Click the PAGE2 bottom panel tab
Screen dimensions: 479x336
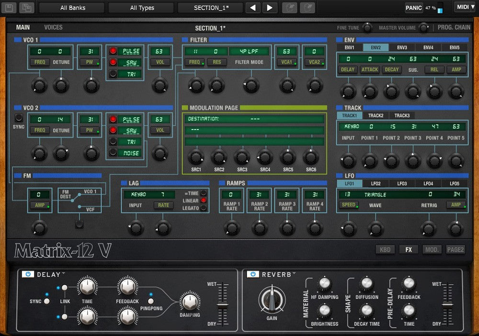click(x=455, y=249)
